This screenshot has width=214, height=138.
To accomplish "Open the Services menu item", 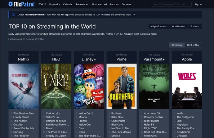I will pyautogui.click(x=127, y=4).
